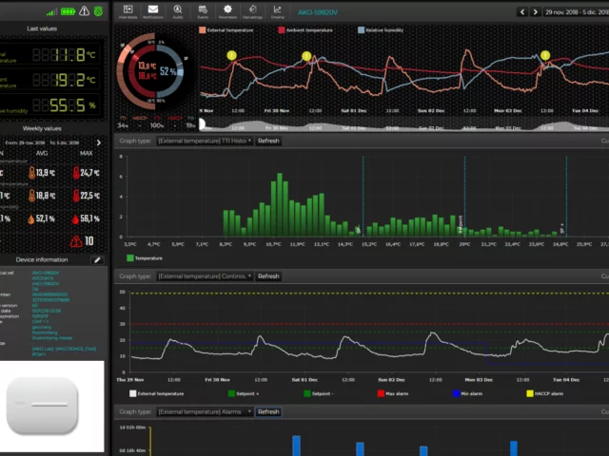Click thermometer icon next to 18,8 °C
Image resolution: width=609 pixels, height=456 pixels.
tap(31, 196)
